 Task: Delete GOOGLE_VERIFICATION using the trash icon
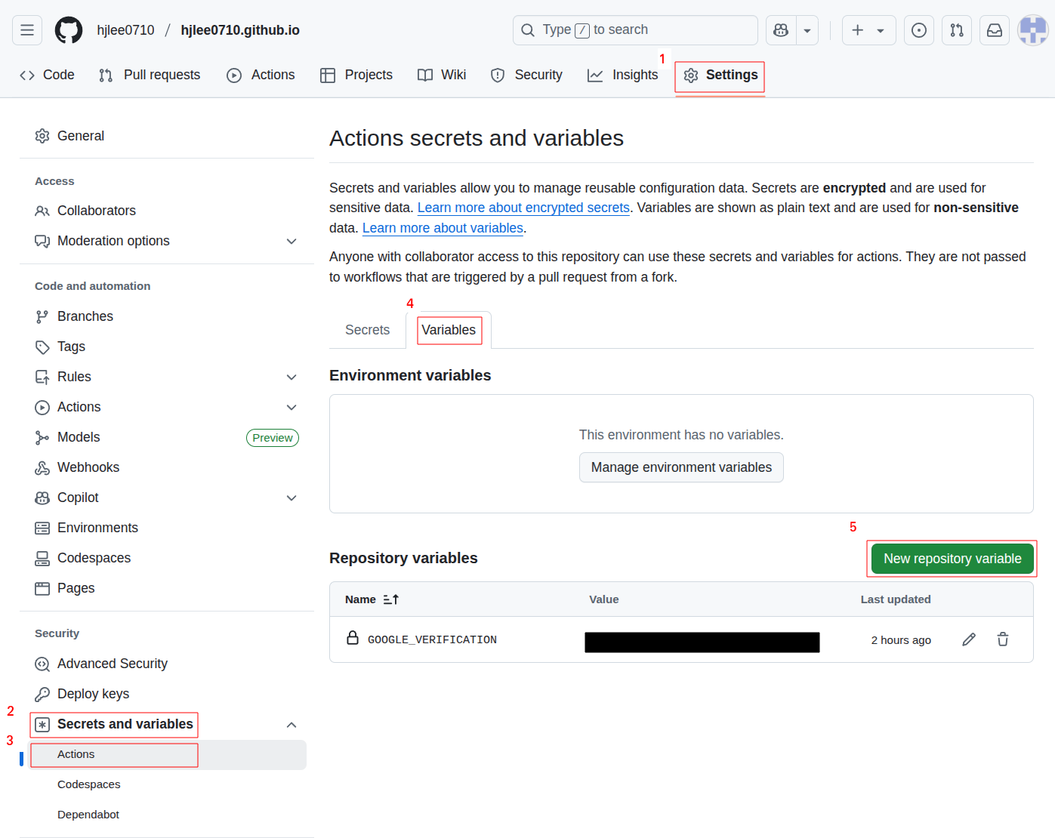click(1003, 639)
